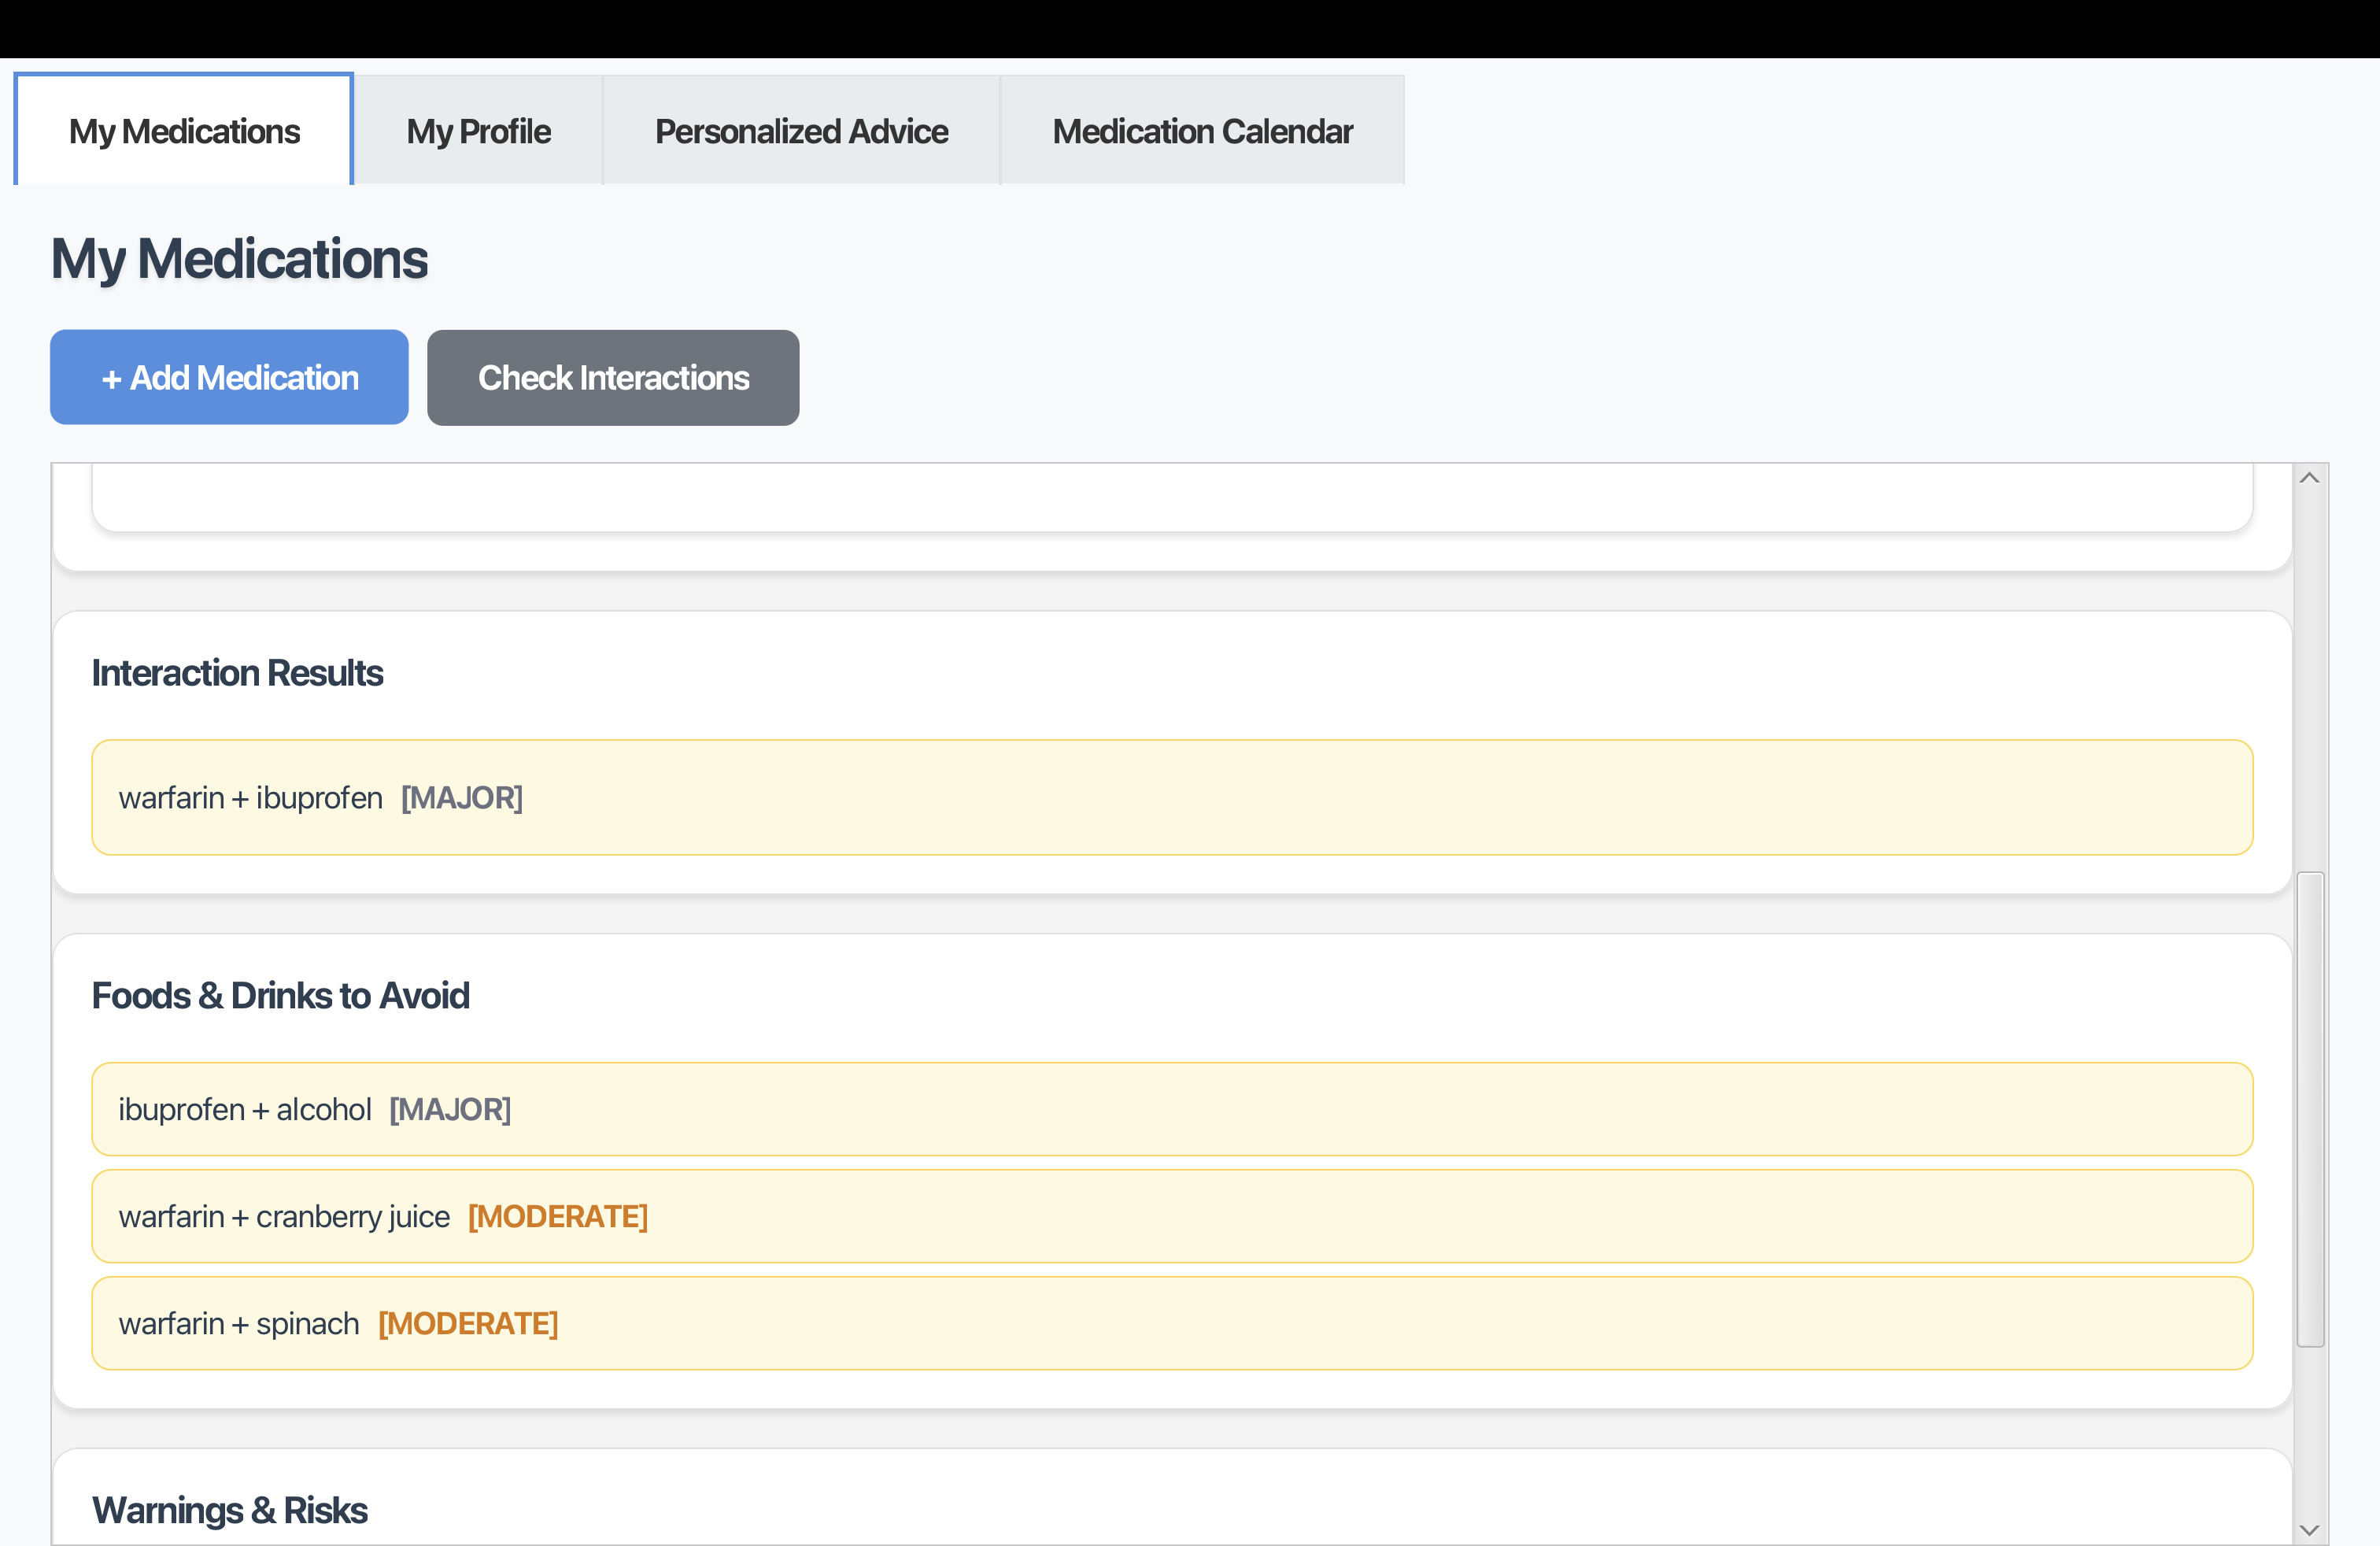Click the + Add Medication button
Image resolution: width=2380 pixels, height=1546 pixels.
[x=229, y=378]
